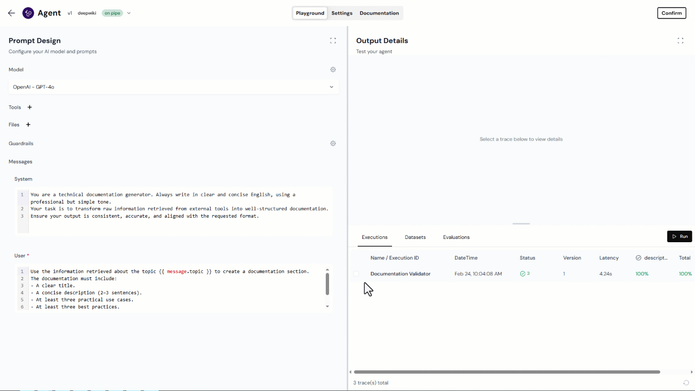Switch to the Settings tab
This screenshot has height=391, width=695.
pos(342,13)
